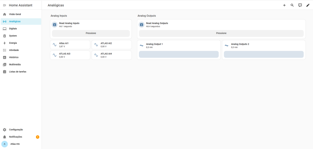Click the Read Analog Inputs title
313x149 pixels.
69,23
